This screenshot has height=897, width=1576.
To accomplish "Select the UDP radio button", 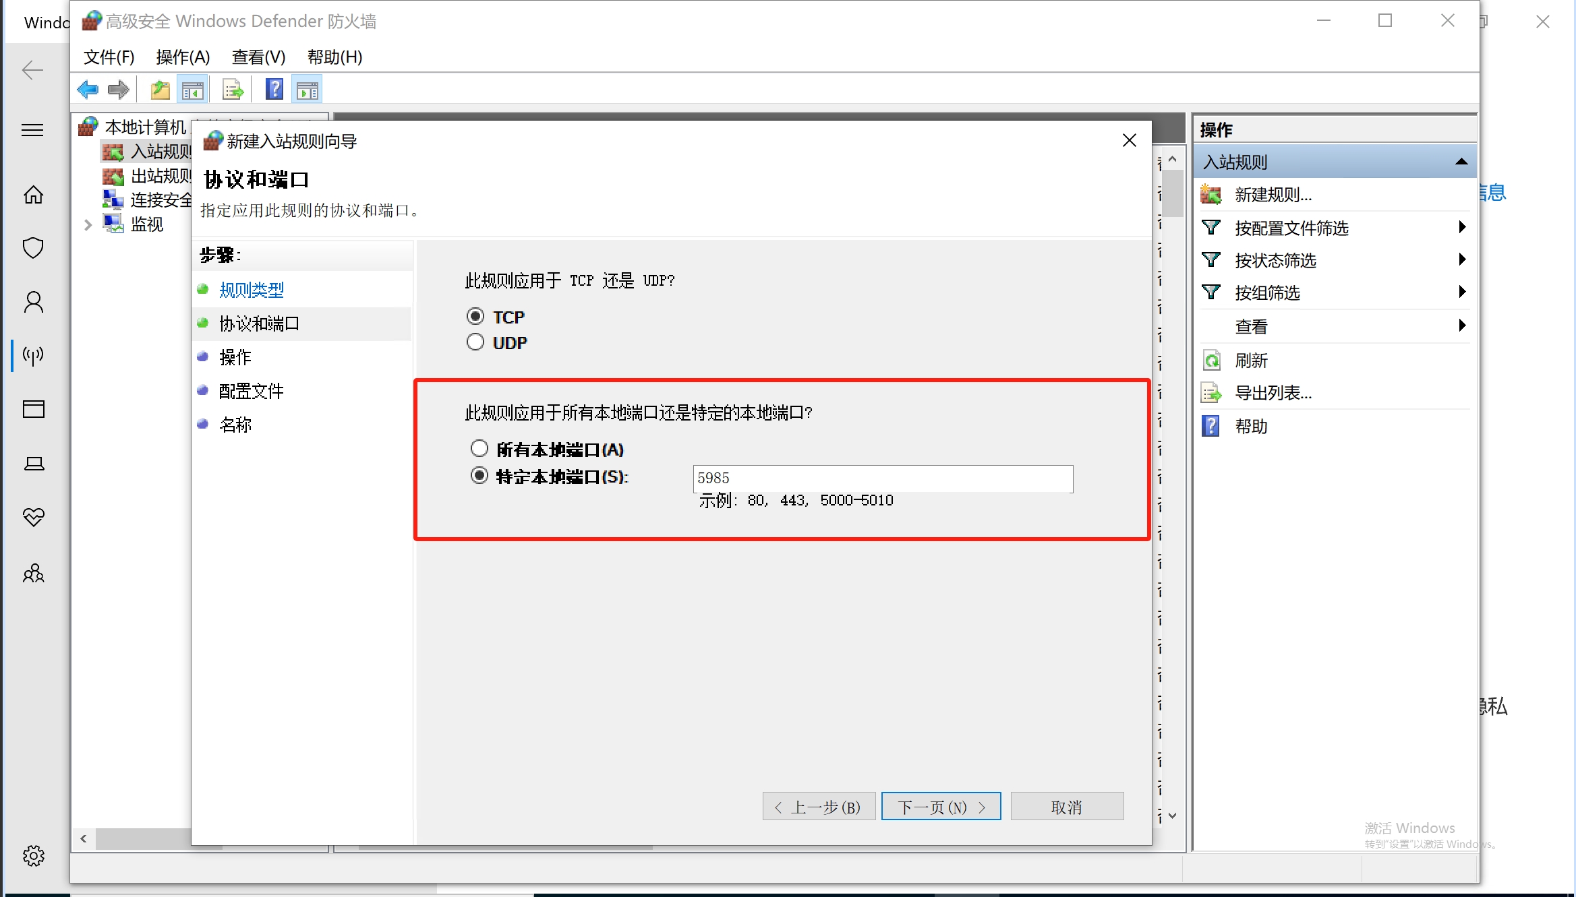I will [x=475, y=342].
